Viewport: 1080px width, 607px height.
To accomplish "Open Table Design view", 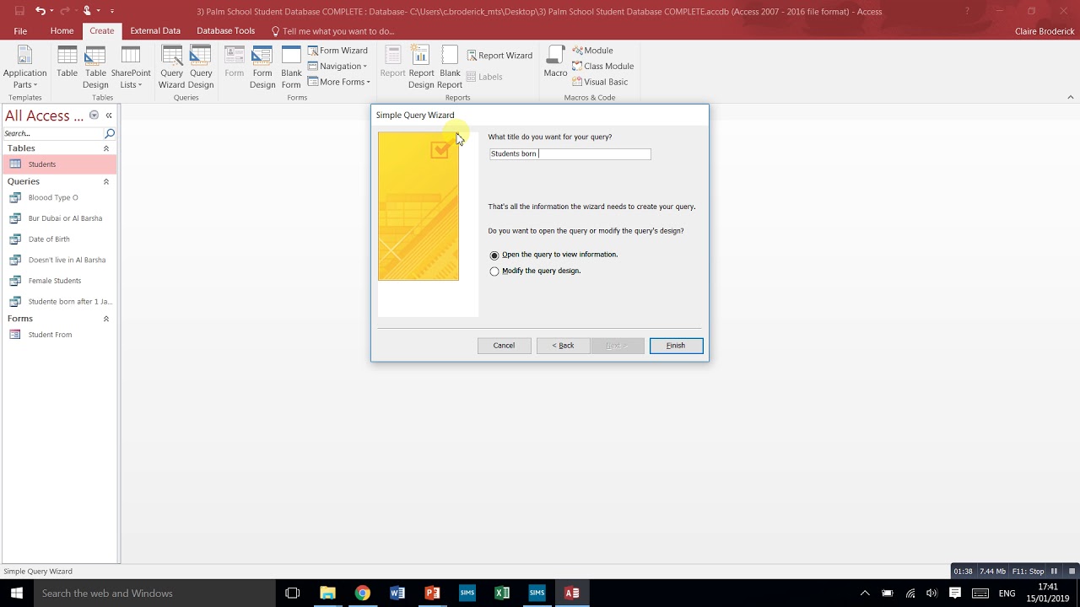I will click(x=95, y=67).
